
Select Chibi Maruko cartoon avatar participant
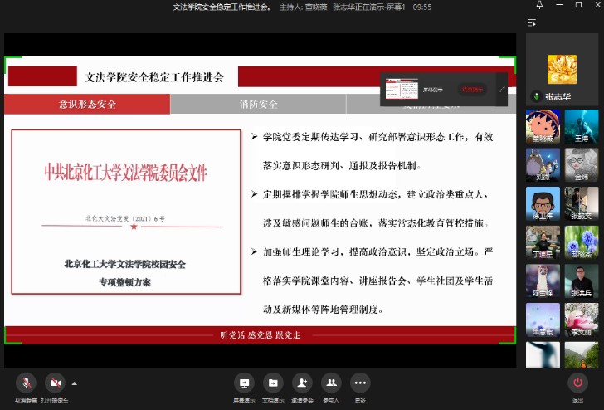click(x=543, y=126)
